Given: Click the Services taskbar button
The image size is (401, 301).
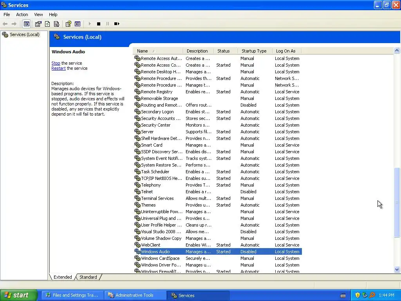Looking at the screenshot, I should [198, 295].
